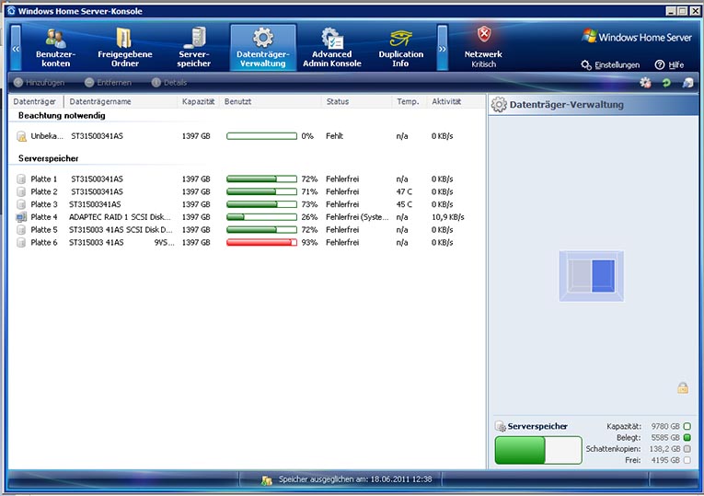Click the Serverspeicher group header in list
Screen dimensions: 704x496
(x=48, y=158)
